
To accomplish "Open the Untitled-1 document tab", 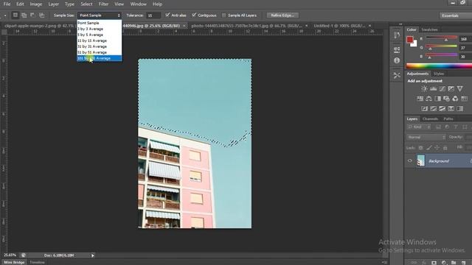I will tap(339, 26).
